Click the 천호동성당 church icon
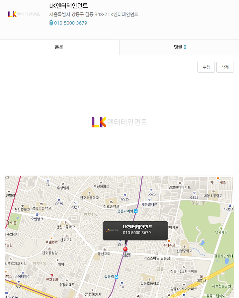The height and width of the screenshot is (298, 239). (50, 249)
